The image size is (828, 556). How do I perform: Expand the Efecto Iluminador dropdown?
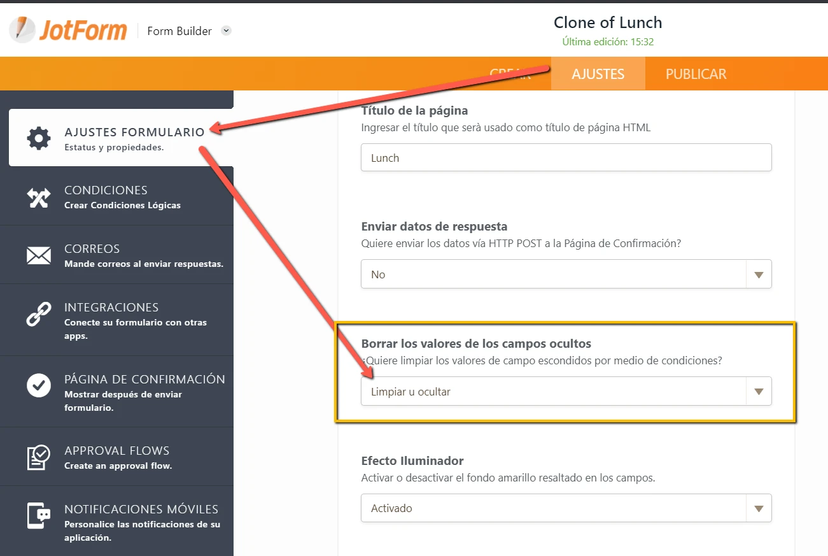point(758,508)
